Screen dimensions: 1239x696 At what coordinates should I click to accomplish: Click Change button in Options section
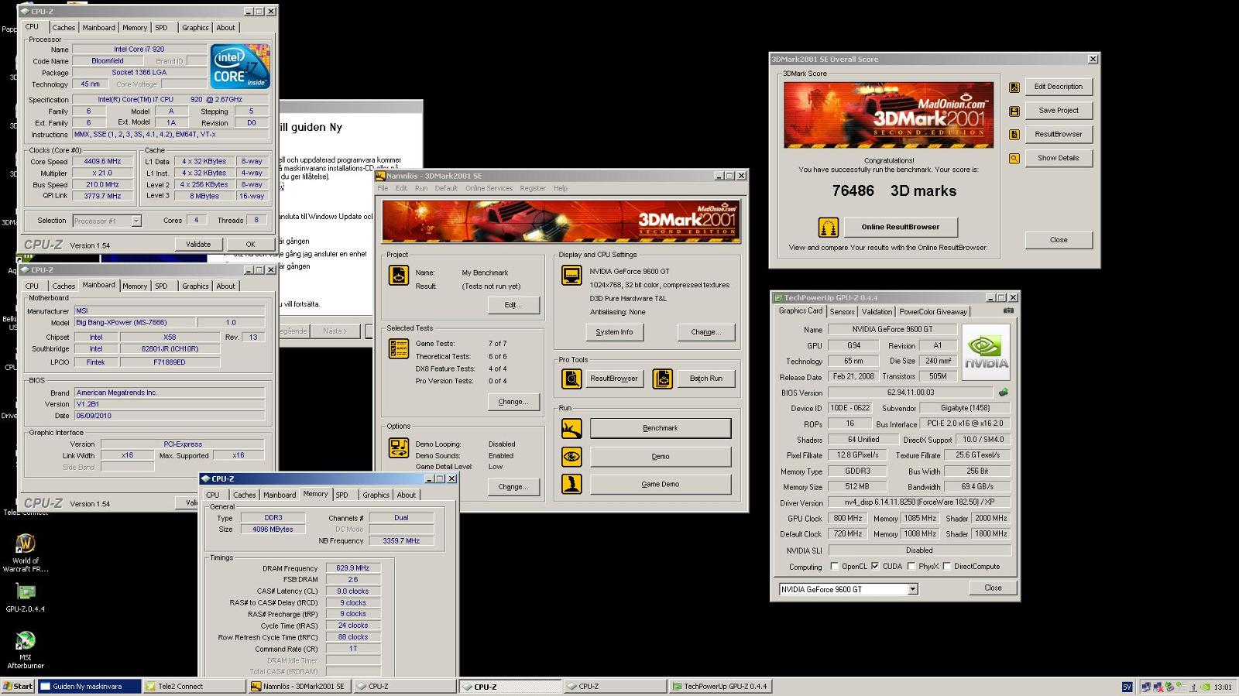(513, 487)
